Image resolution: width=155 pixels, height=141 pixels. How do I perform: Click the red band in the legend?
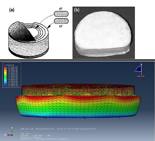click(5, 68)
